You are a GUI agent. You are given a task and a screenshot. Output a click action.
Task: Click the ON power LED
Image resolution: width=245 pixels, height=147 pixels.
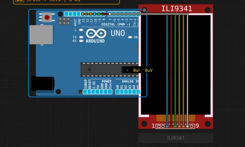[x=130, y=37]
